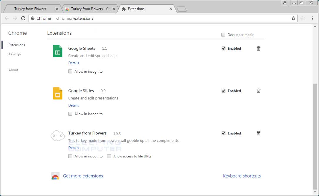Viewport: 319px width, 196px height.
Task: Select the Extensions tab
Action: (147, 9)
